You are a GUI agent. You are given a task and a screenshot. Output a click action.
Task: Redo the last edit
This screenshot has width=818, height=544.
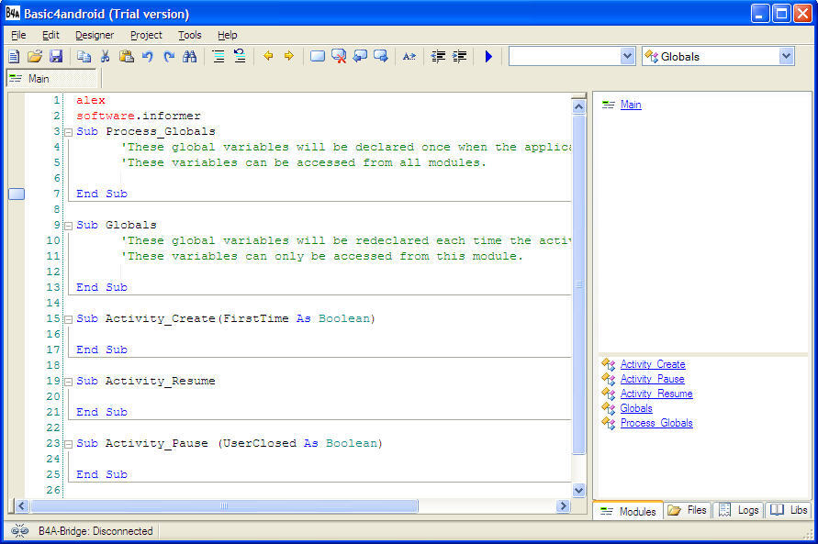click(x=168, y=56)
